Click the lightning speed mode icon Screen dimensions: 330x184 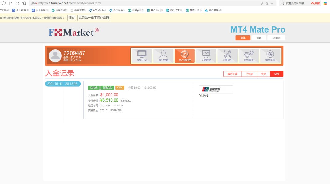pos(262,3)
